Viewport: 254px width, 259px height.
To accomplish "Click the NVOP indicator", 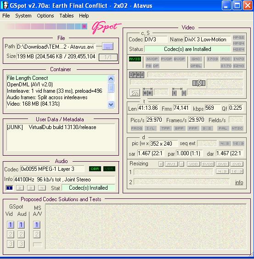I will (x=152, y=59).
